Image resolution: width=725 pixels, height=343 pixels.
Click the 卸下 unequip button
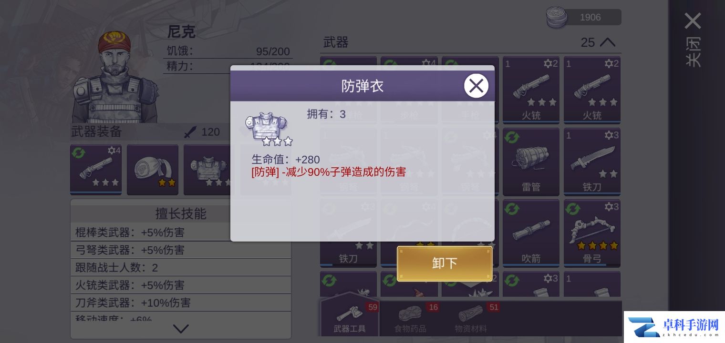click(445, 263)
